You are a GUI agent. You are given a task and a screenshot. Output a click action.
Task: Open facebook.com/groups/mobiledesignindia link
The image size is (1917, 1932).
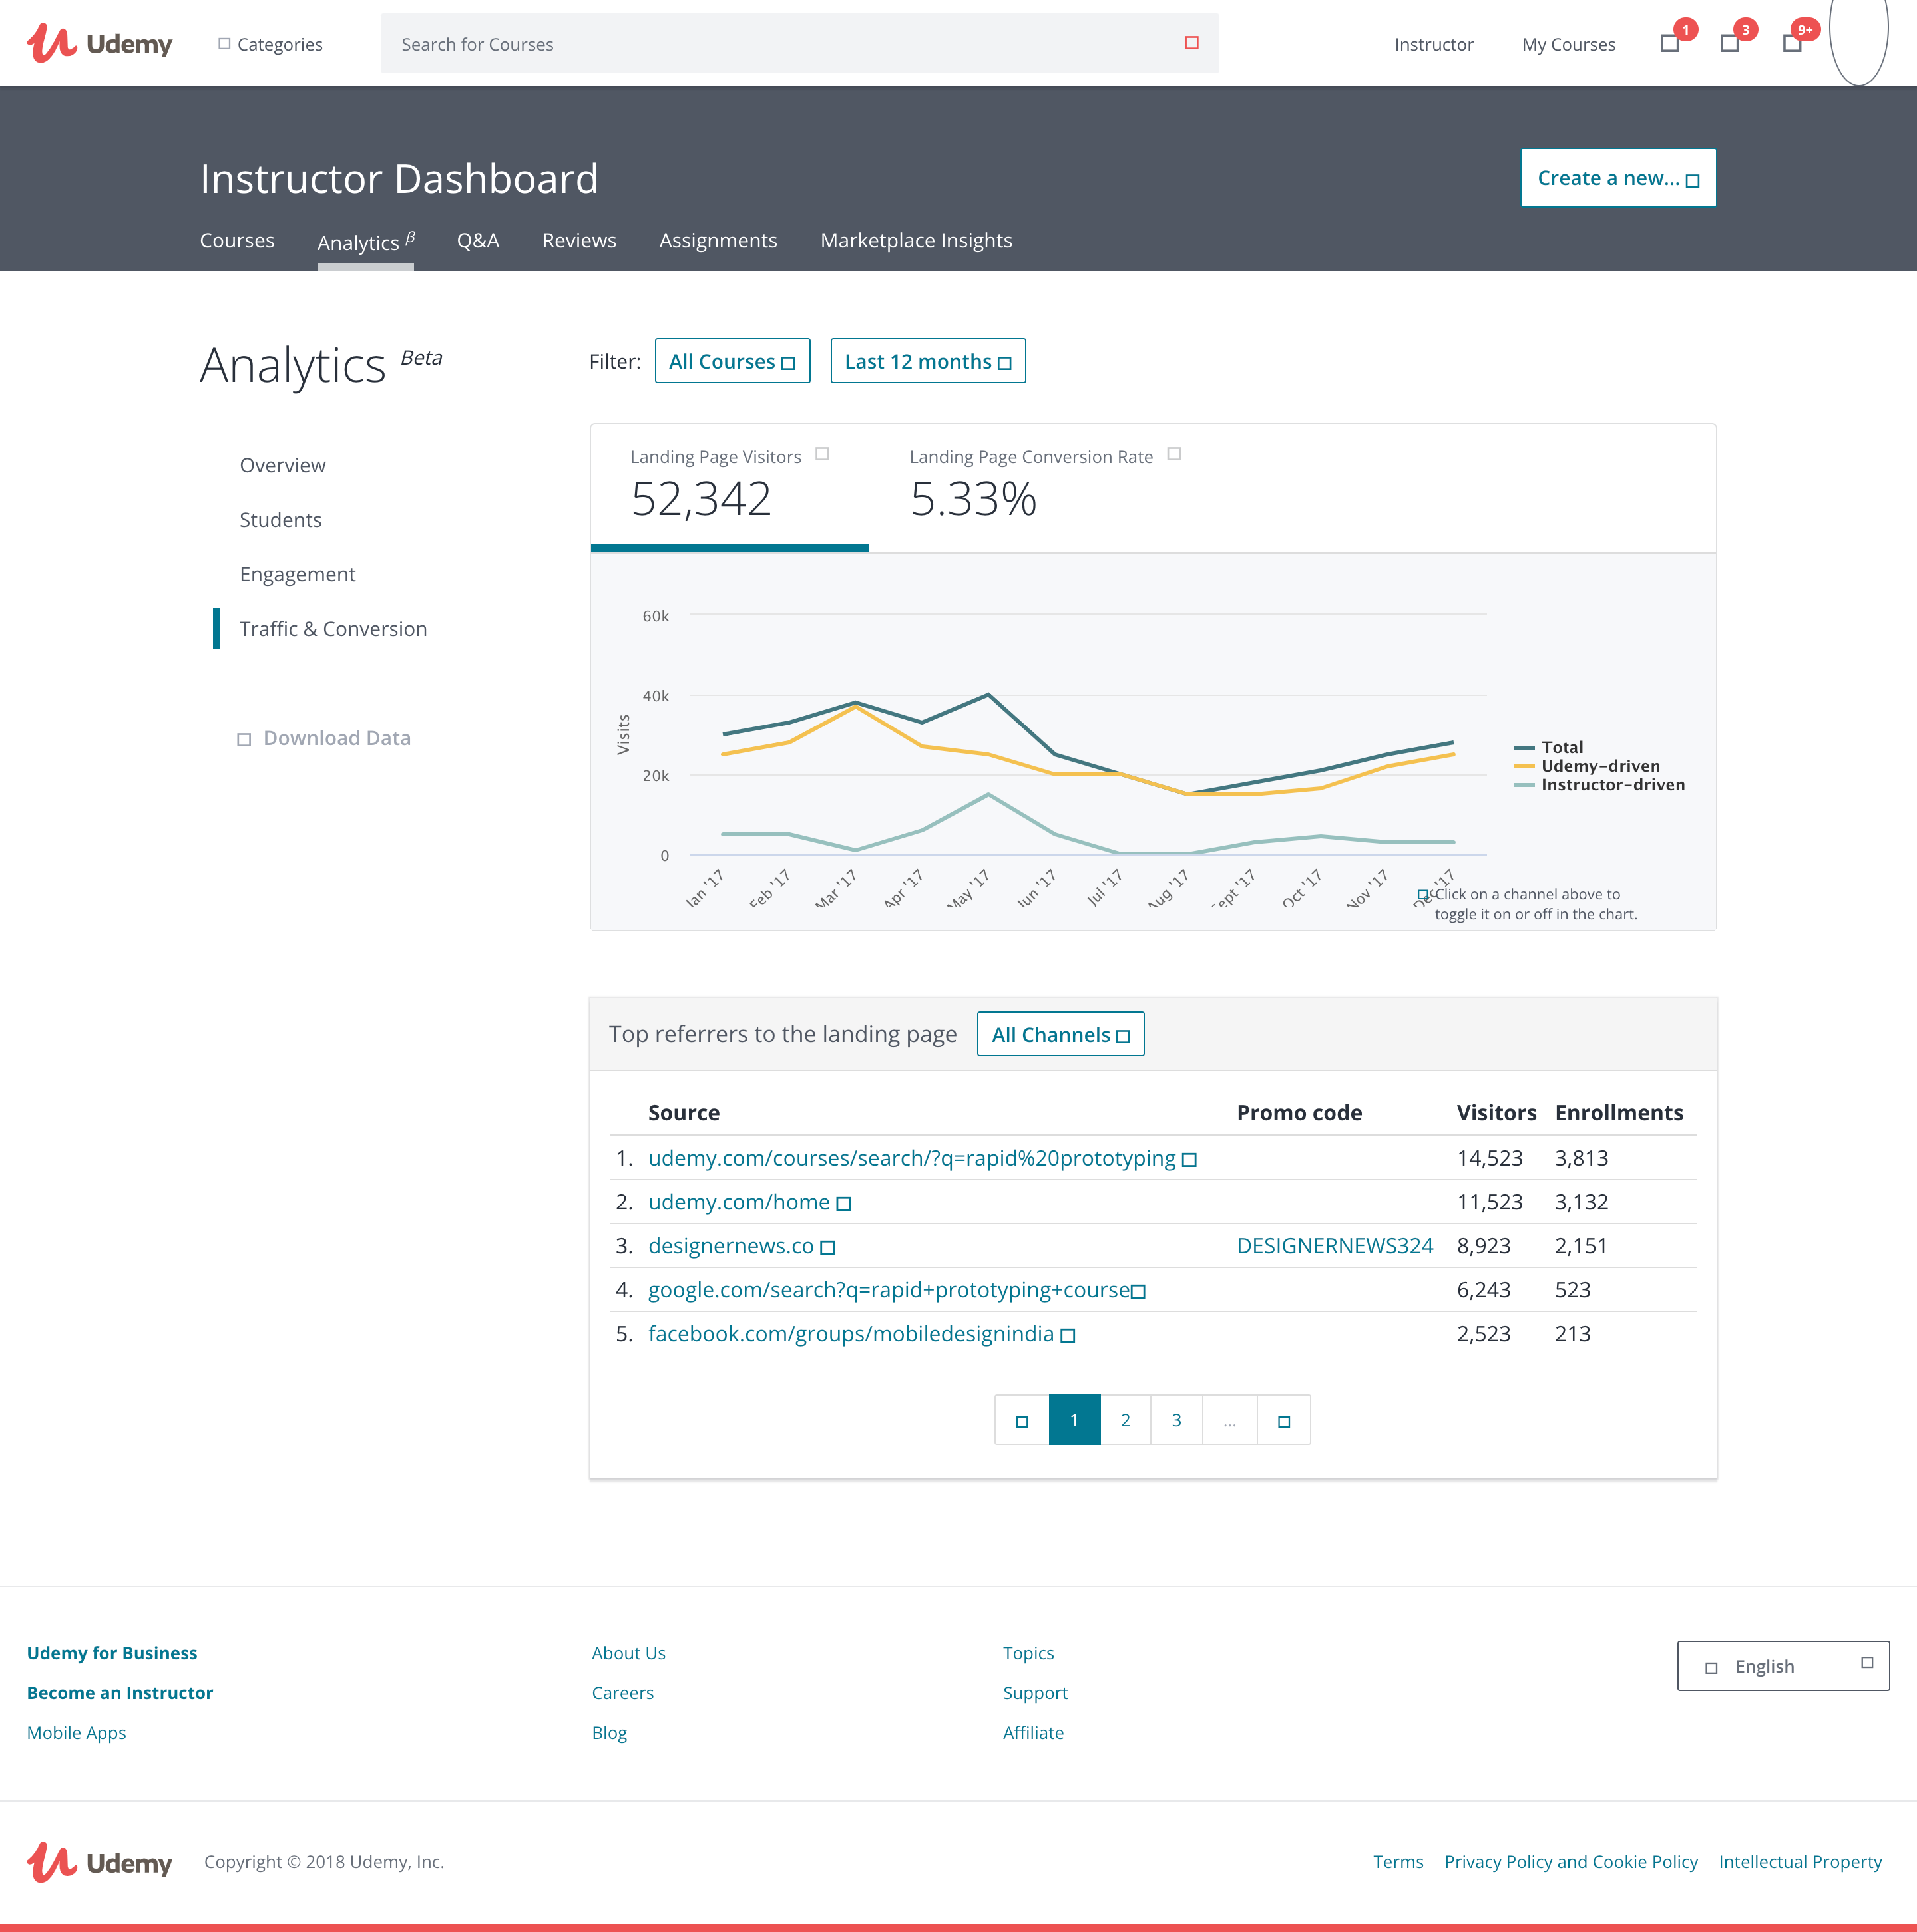pyautogui.click(x=851, y=1334)
